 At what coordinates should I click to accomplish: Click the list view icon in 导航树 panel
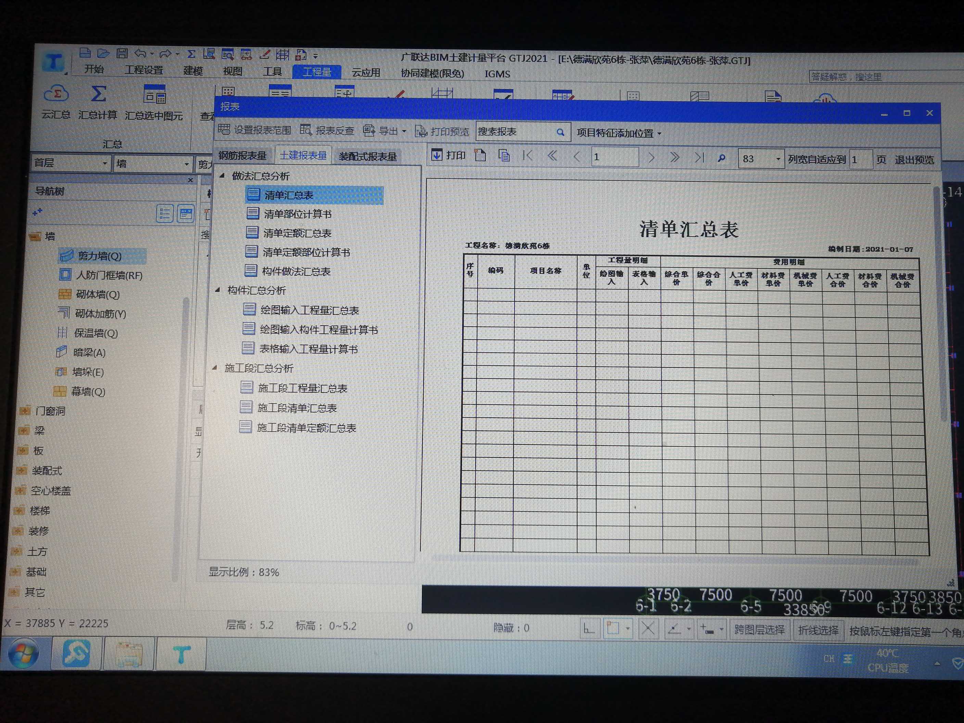165,214
